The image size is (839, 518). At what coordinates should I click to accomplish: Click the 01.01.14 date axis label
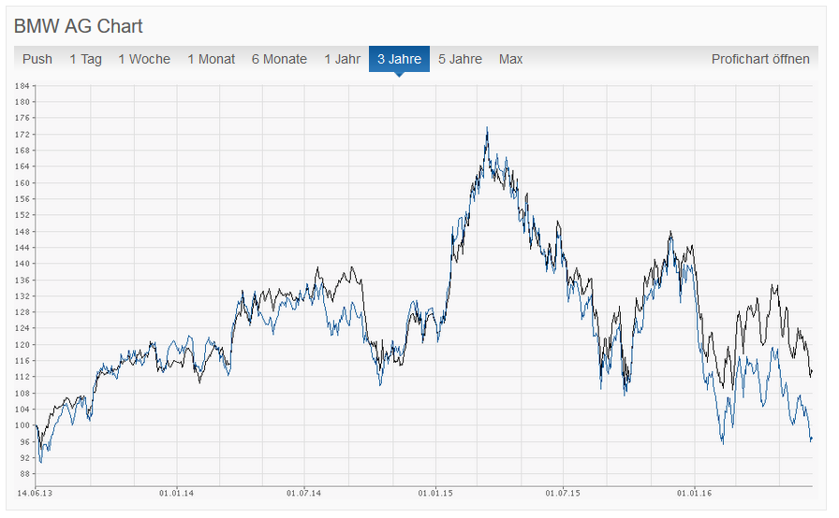point(176,493)
